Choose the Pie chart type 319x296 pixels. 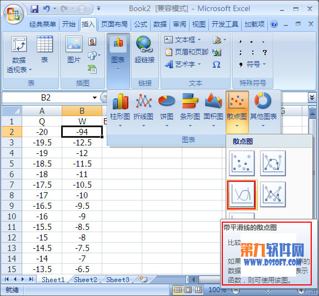[x=167, y=110]
